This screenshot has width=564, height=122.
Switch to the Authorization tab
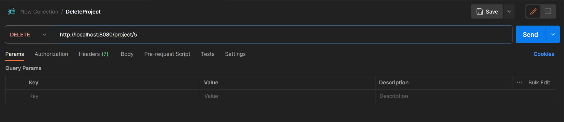(x=51, y=54)
